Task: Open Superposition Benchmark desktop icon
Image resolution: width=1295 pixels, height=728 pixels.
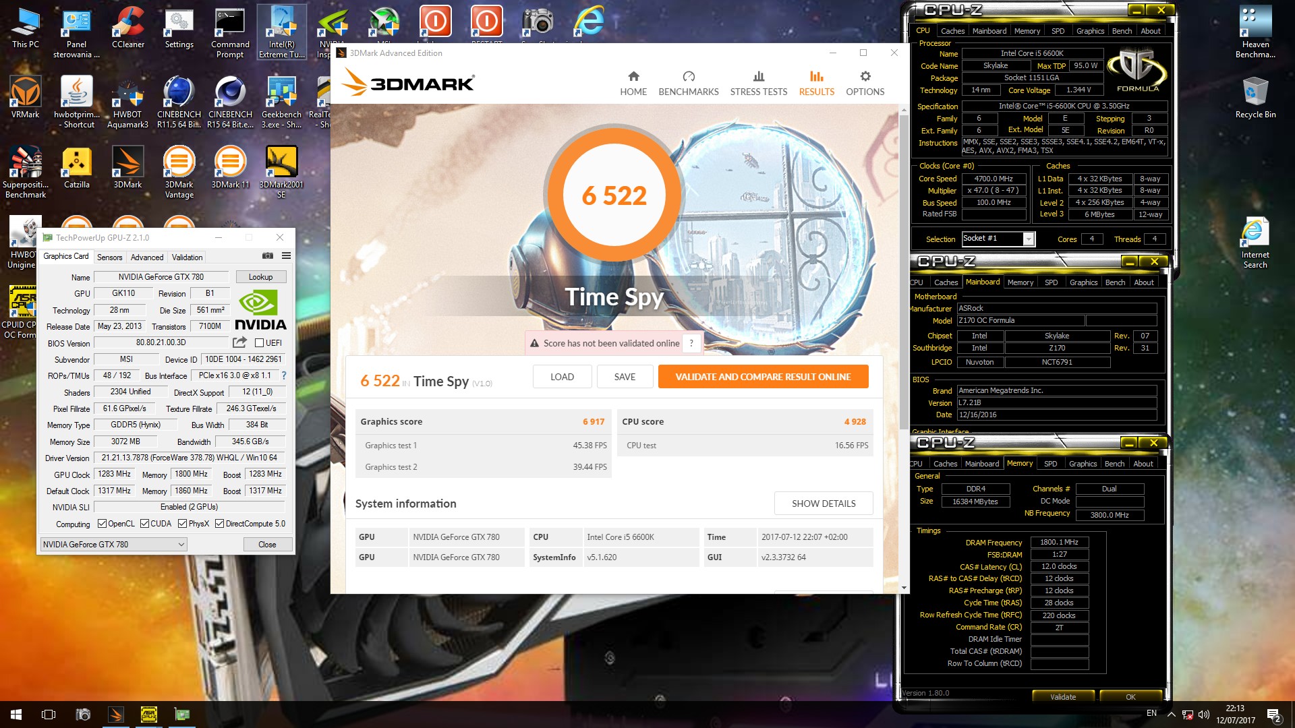Action: [x=26, y=173]
